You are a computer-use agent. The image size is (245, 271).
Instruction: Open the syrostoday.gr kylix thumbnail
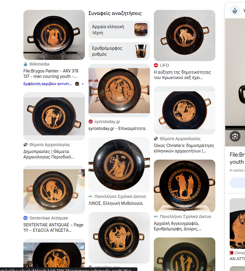pyautogui.click(x=119, y=90)
